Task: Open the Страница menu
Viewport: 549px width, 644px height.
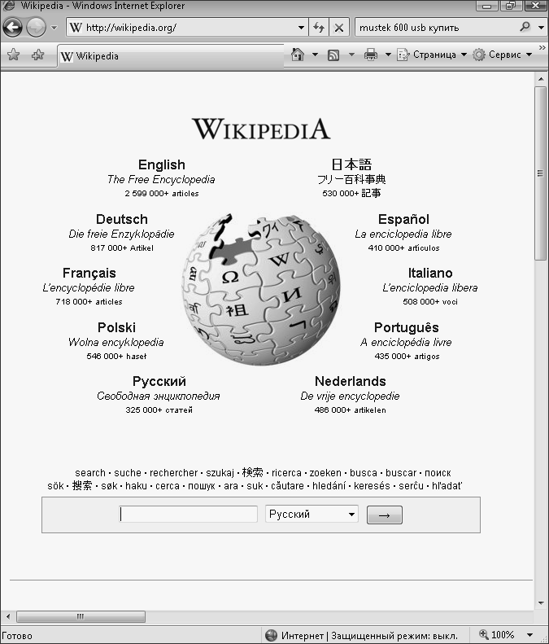Action: 432,55
